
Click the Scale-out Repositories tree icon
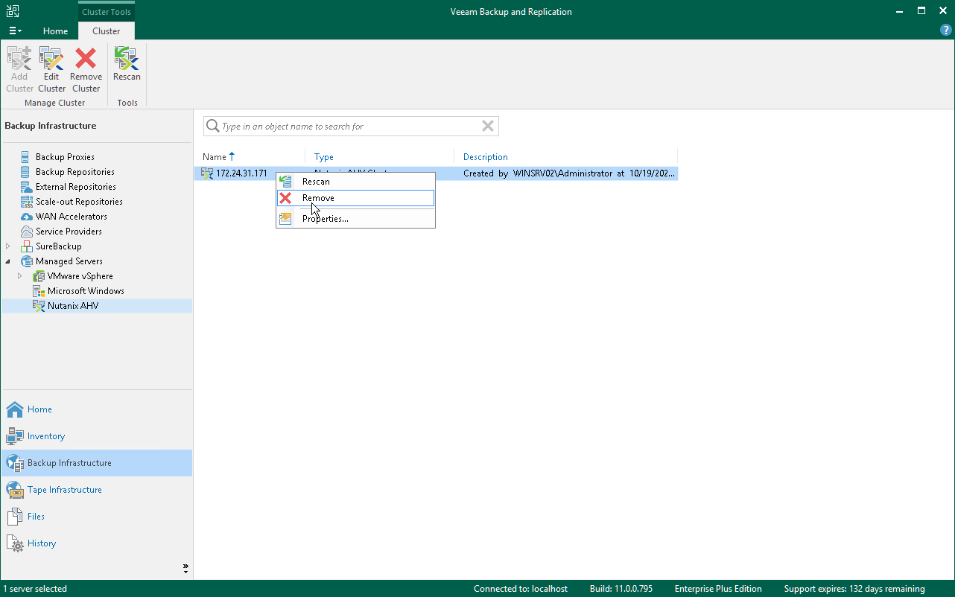[26, 202]
